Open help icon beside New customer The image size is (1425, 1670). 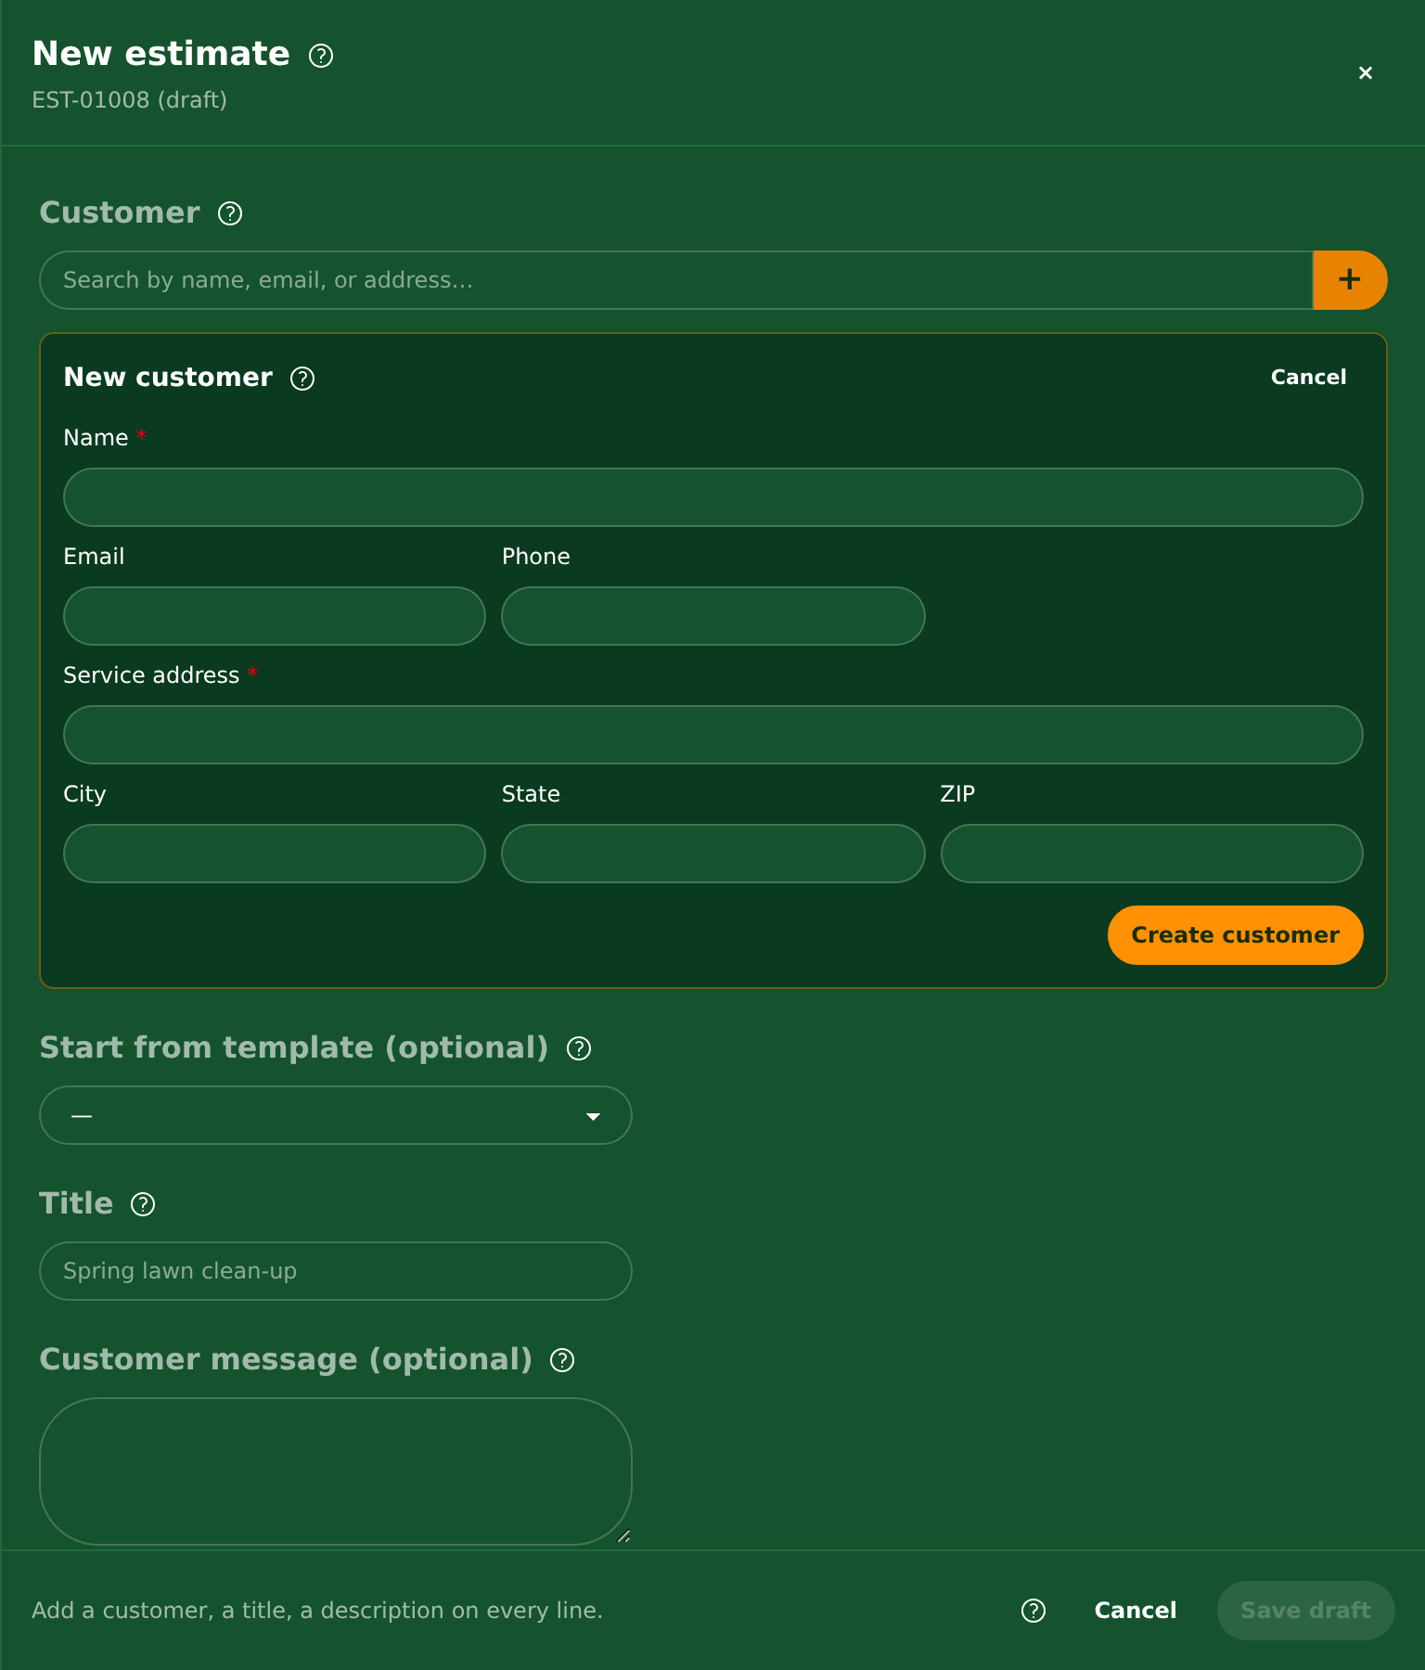(302, 379)
